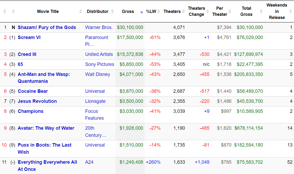Open the Scream VI movie link
Image resolution: width=294 pixels, height=174 pixels.
[29, 37]
